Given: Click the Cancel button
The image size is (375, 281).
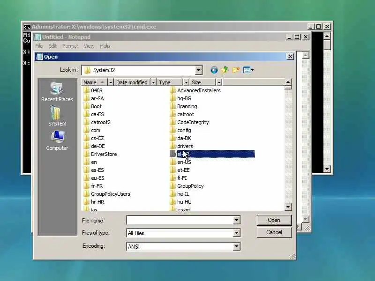Looking at the screenshot, I should pyautogui.click(x=274, y=232).
